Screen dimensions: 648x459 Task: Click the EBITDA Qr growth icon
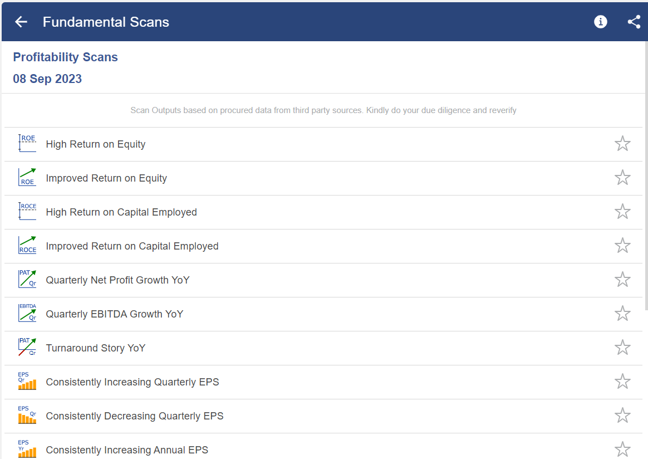point(27,313)
